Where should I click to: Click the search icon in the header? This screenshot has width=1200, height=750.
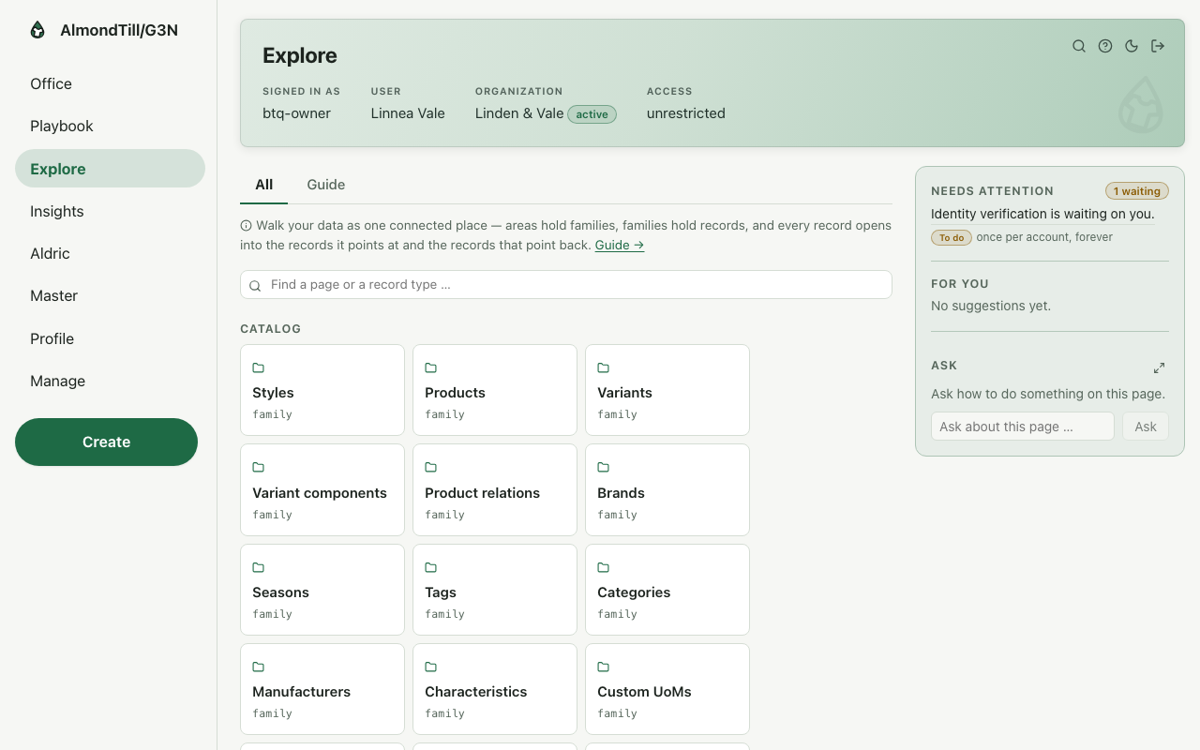pyautogui.click(x=1079, y=46)
